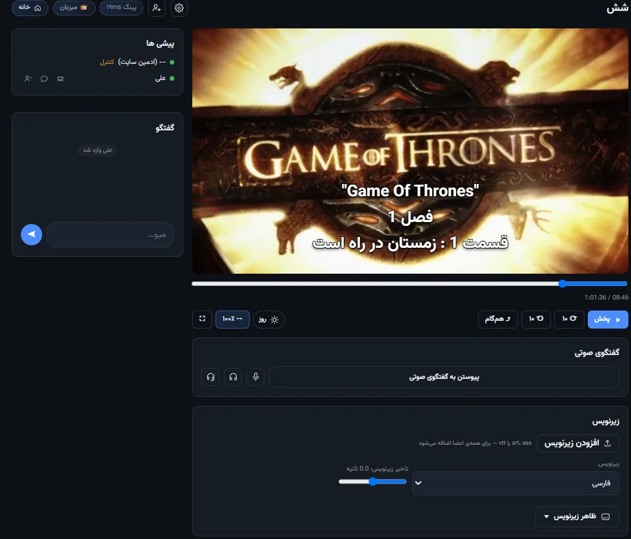Screen dimensions: 631x539
Task: Click the skip forward 10 seconds button
Action: coord(569,320)
